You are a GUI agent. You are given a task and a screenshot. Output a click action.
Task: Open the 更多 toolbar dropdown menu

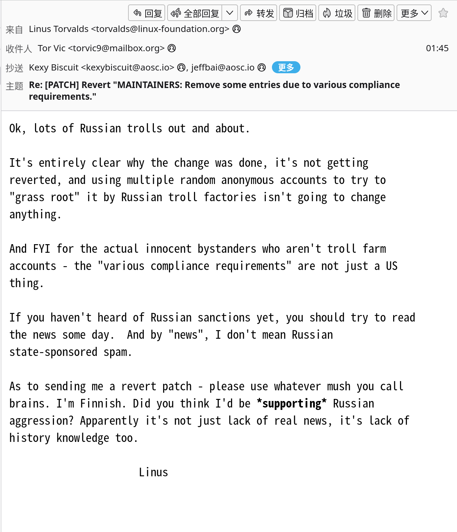click(x=414, y=13)
